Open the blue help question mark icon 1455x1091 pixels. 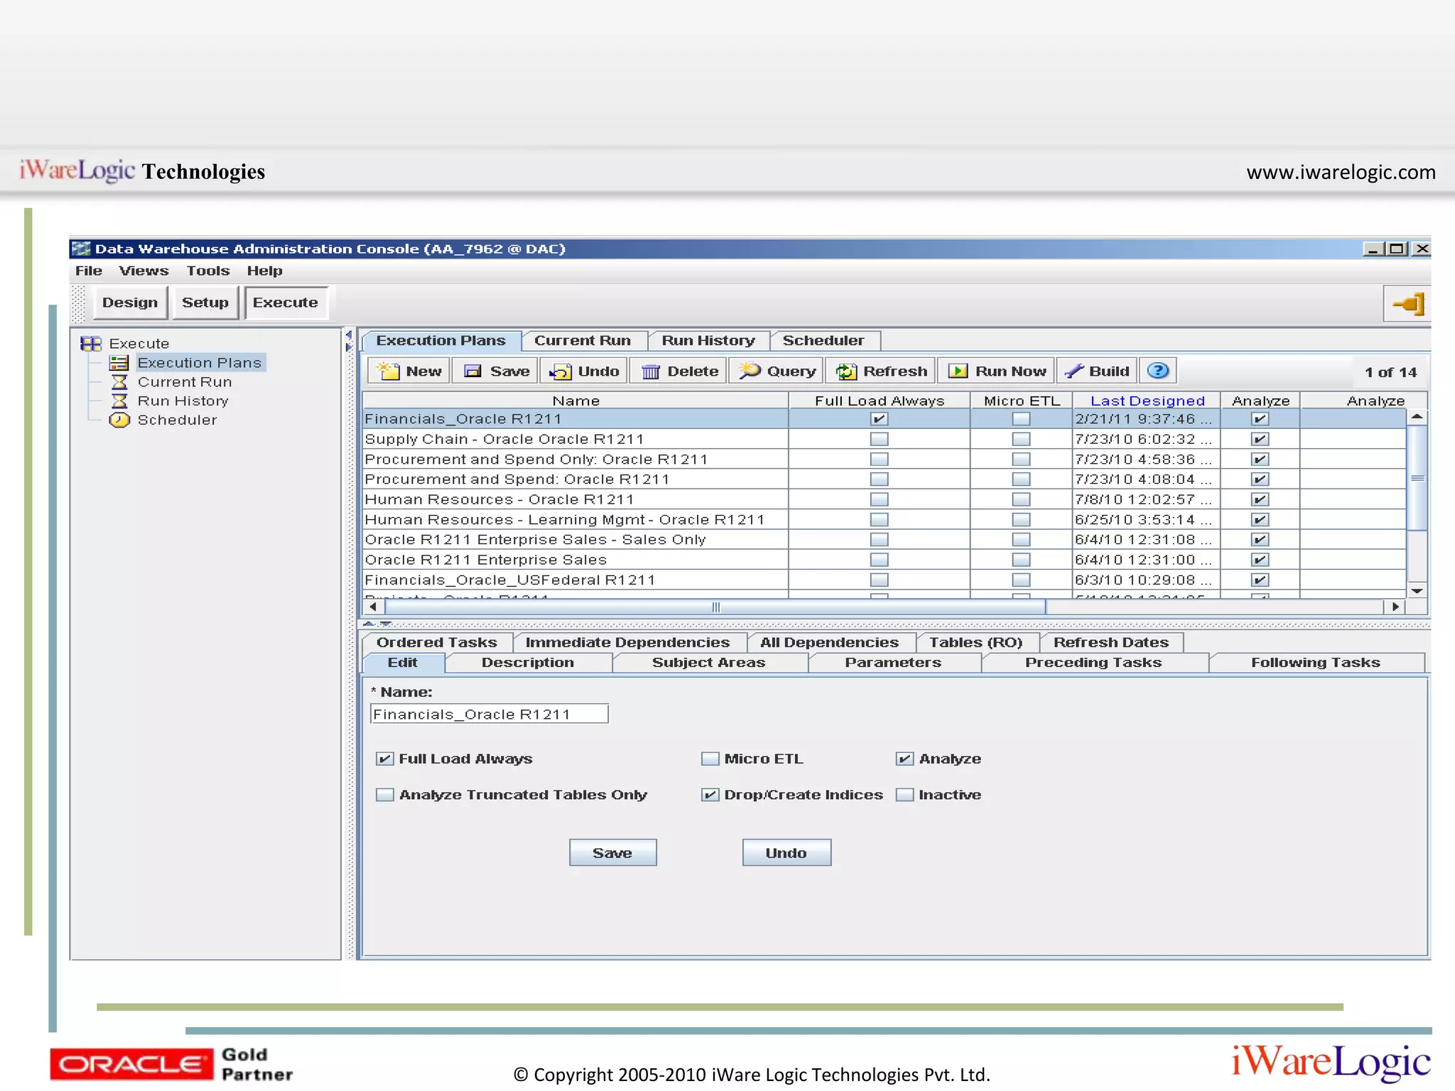1157,371
